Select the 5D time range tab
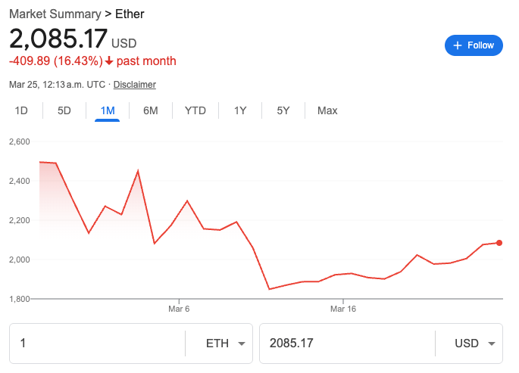The image size is (519, 373). pos(64,110)
